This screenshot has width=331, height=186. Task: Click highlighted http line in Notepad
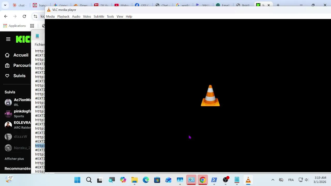40,146
